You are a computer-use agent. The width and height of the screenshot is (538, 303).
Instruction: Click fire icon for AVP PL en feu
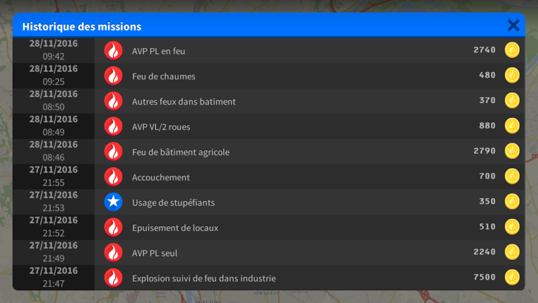(x=114, y=50)
